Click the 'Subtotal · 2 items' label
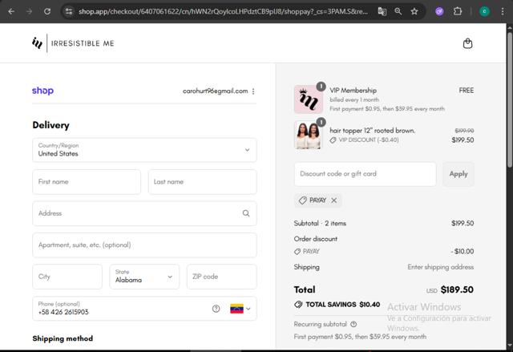 click(x=320, y=223)
